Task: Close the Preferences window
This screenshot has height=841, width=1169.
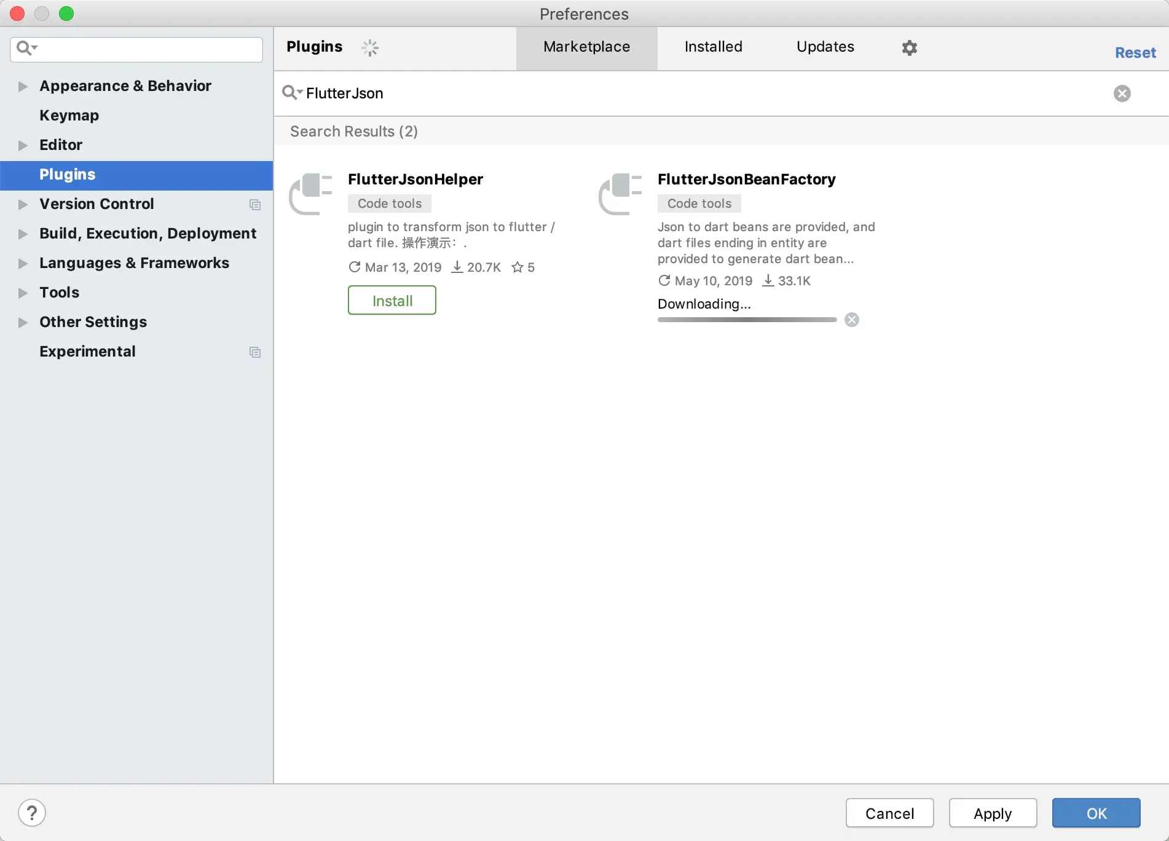Action: tap(17, 14)
